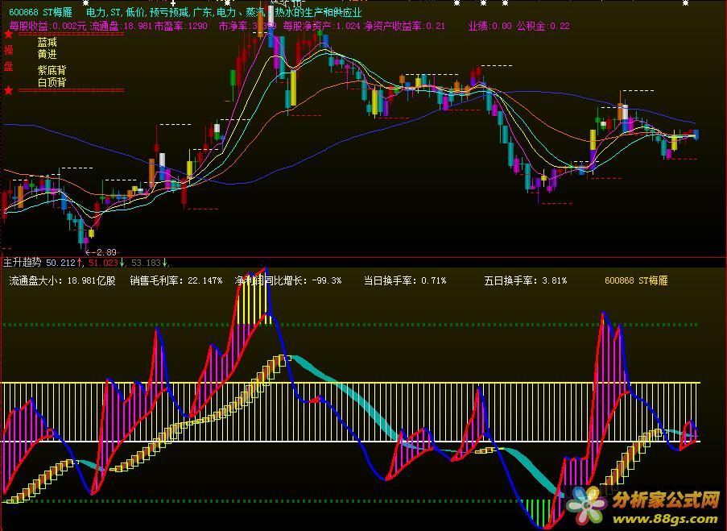This screenshot has width=727, height=531.
Task: Click the 流通盘:18.981 label in header
Action: point(121,26)
